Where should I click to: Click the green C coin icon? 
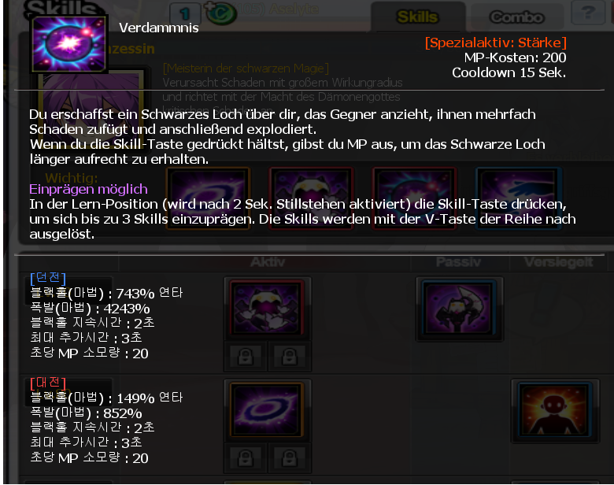[220, 13]
